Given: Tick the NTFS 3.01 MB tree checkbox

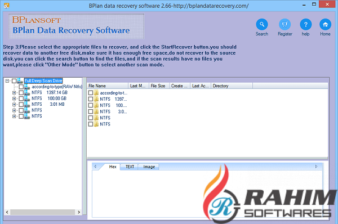Looking at the screenshot, I should coord(21,105).
